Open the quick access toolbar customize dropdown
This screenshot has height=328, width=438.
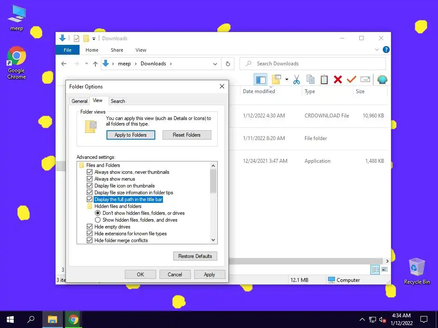pos(94,39)
